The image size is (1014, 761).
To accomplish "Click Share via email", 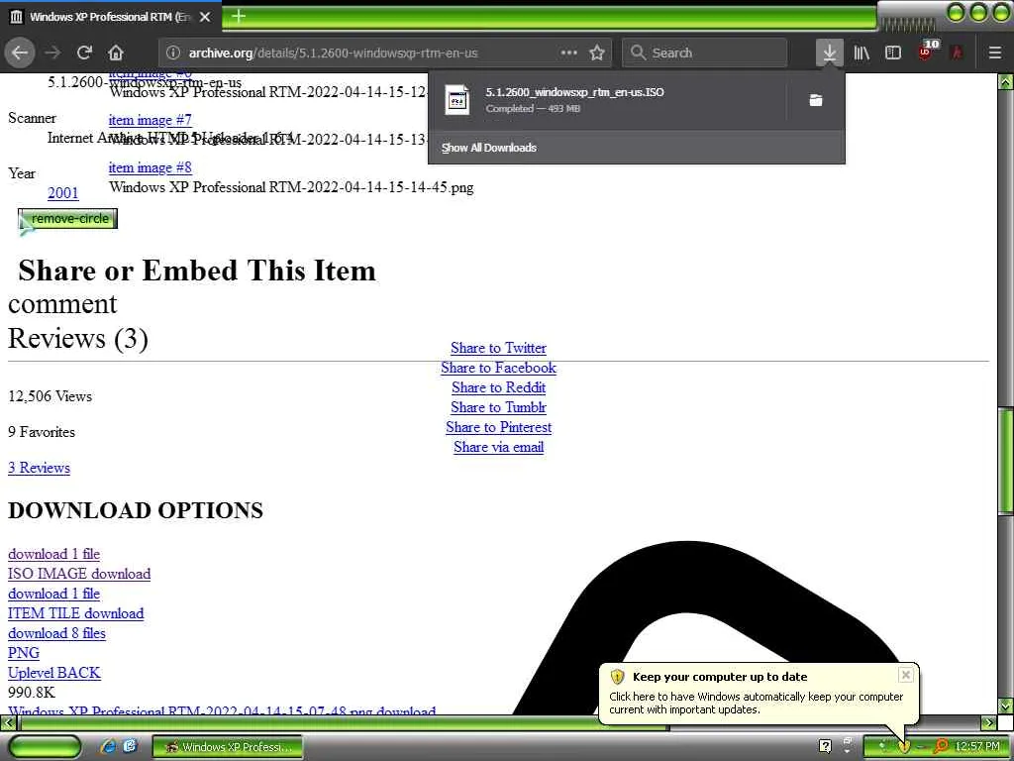I will tap(499, 447).
